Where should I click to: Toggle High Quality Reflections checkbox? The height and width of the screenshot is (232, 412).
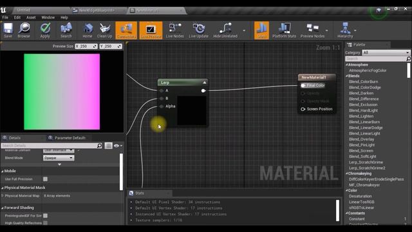45,223
